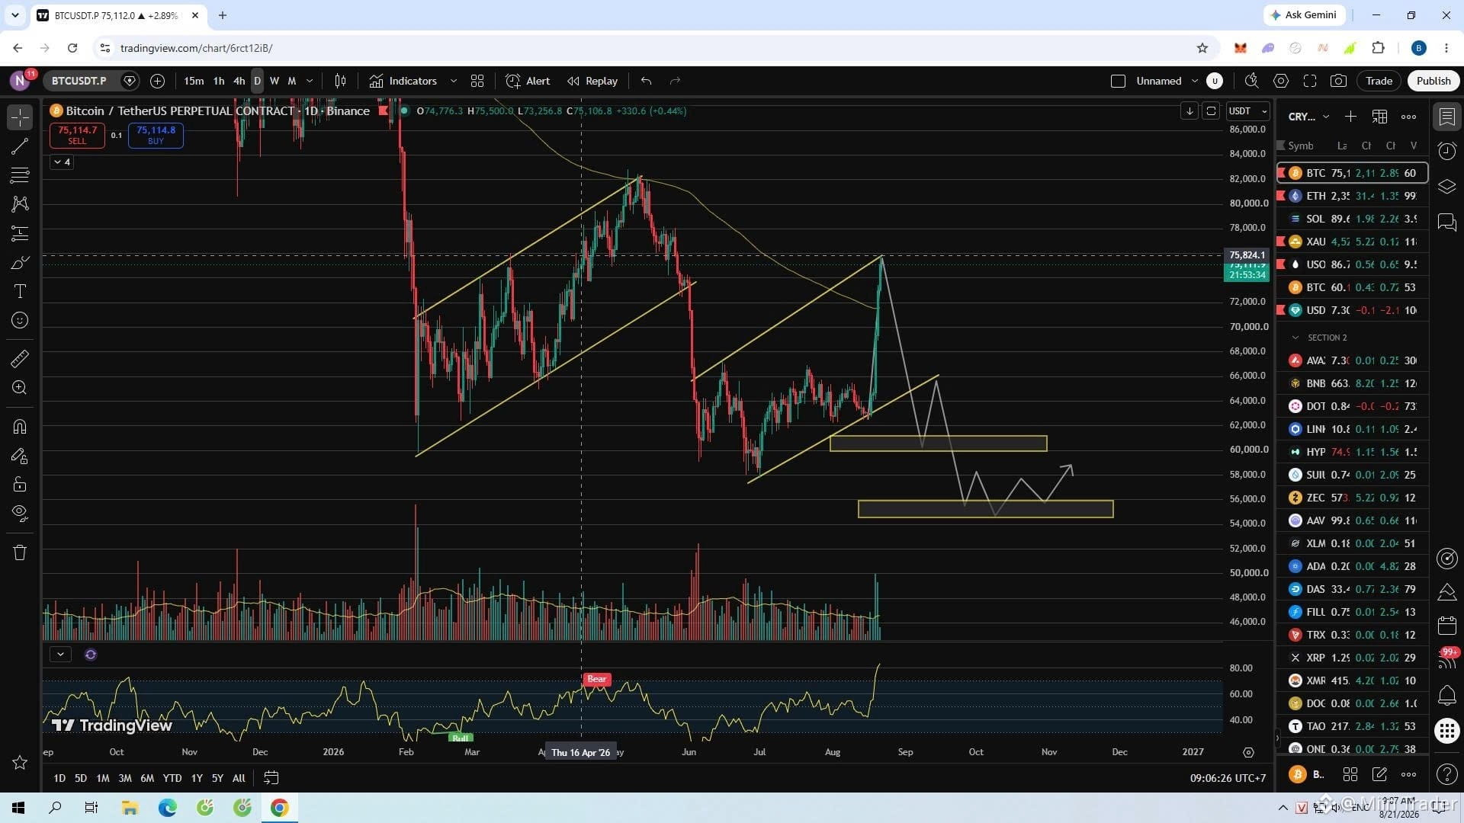Click the 75,114.8 BUY button
This screenshot has width=1464, height=823.
[x=156, y=135]
